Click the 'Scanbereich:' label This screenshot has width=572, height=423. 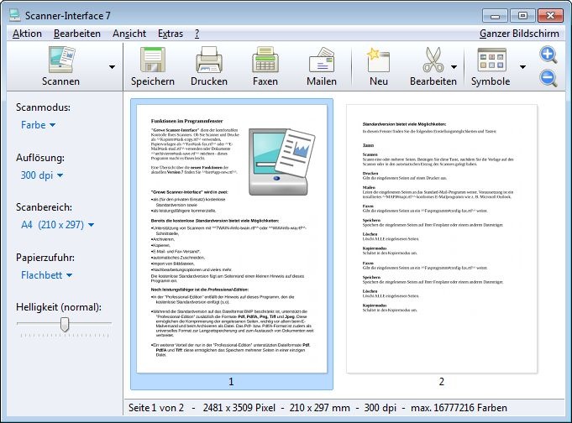click(x=45, y=207)
